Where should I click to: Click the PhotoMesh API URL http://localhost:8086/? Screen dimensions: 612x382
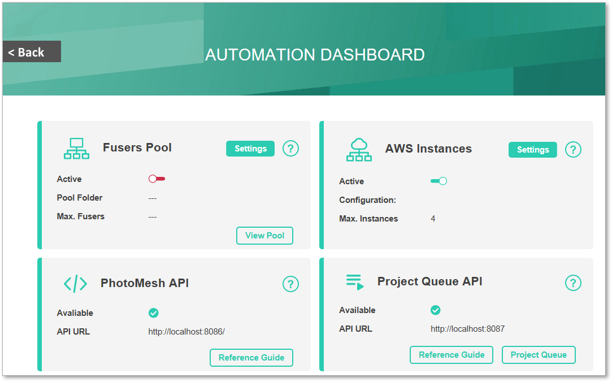[186, 332]
